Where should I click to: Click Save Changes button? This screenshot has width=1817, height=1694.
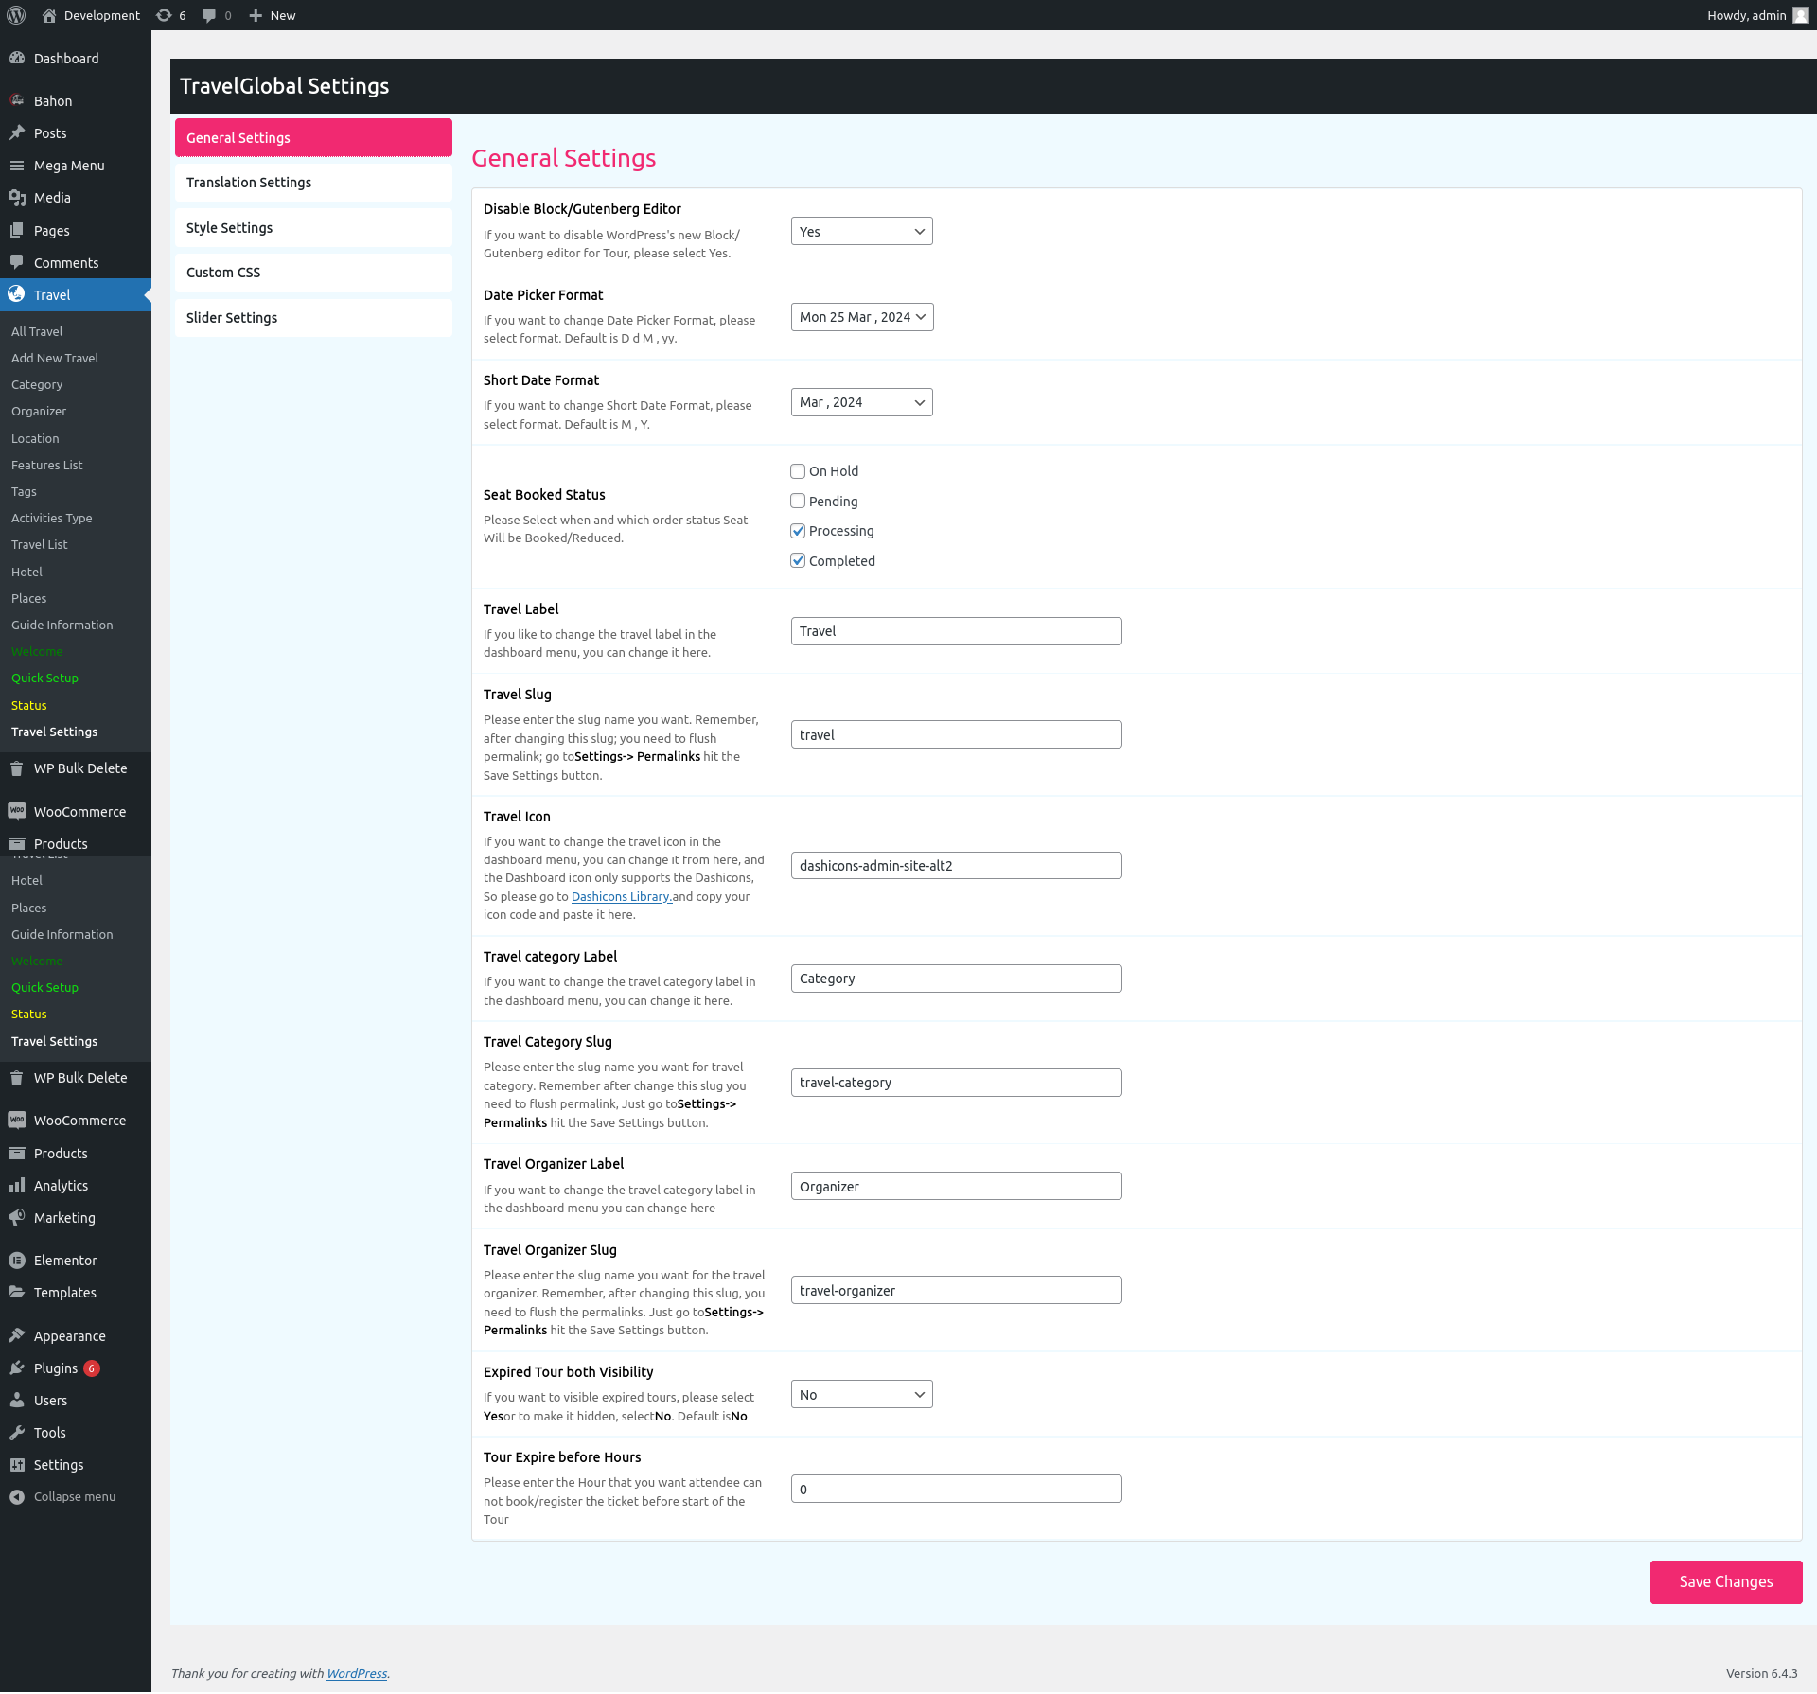(x=1724, y=1581)
